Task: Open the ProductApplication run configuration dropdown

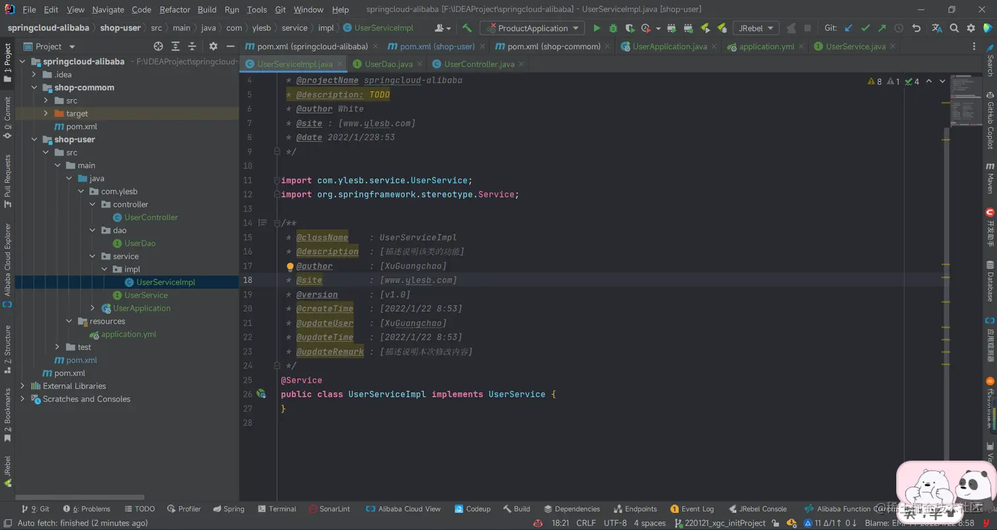Action: [532, 28]
